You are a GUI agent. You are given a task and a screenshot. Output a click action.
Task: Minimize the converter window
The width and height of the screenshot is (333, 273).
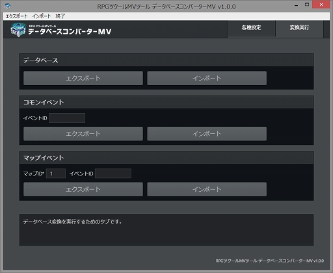tap(297, 5)
